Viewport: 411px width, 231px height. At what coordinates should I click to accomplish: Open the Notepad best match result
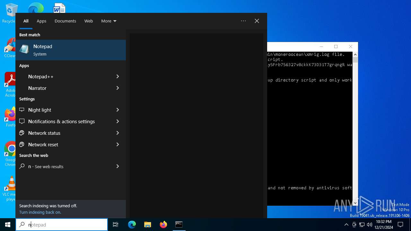coord(71,50)
